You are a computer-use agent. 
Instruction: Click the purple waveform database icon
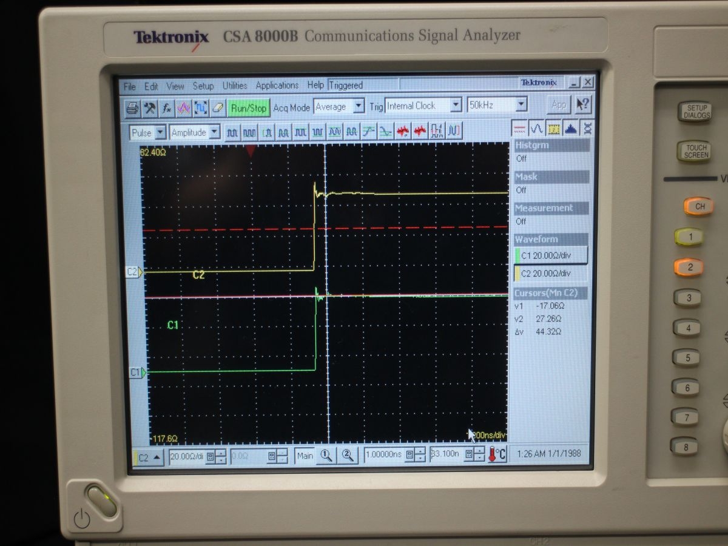click(x=183, y=108)
